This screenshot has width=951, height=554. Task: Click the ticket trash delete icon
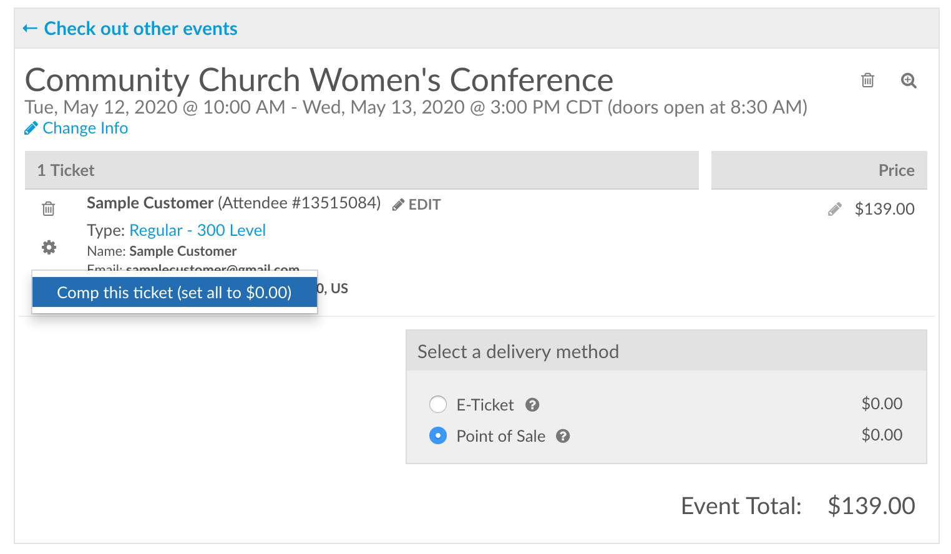pos(49,208)
